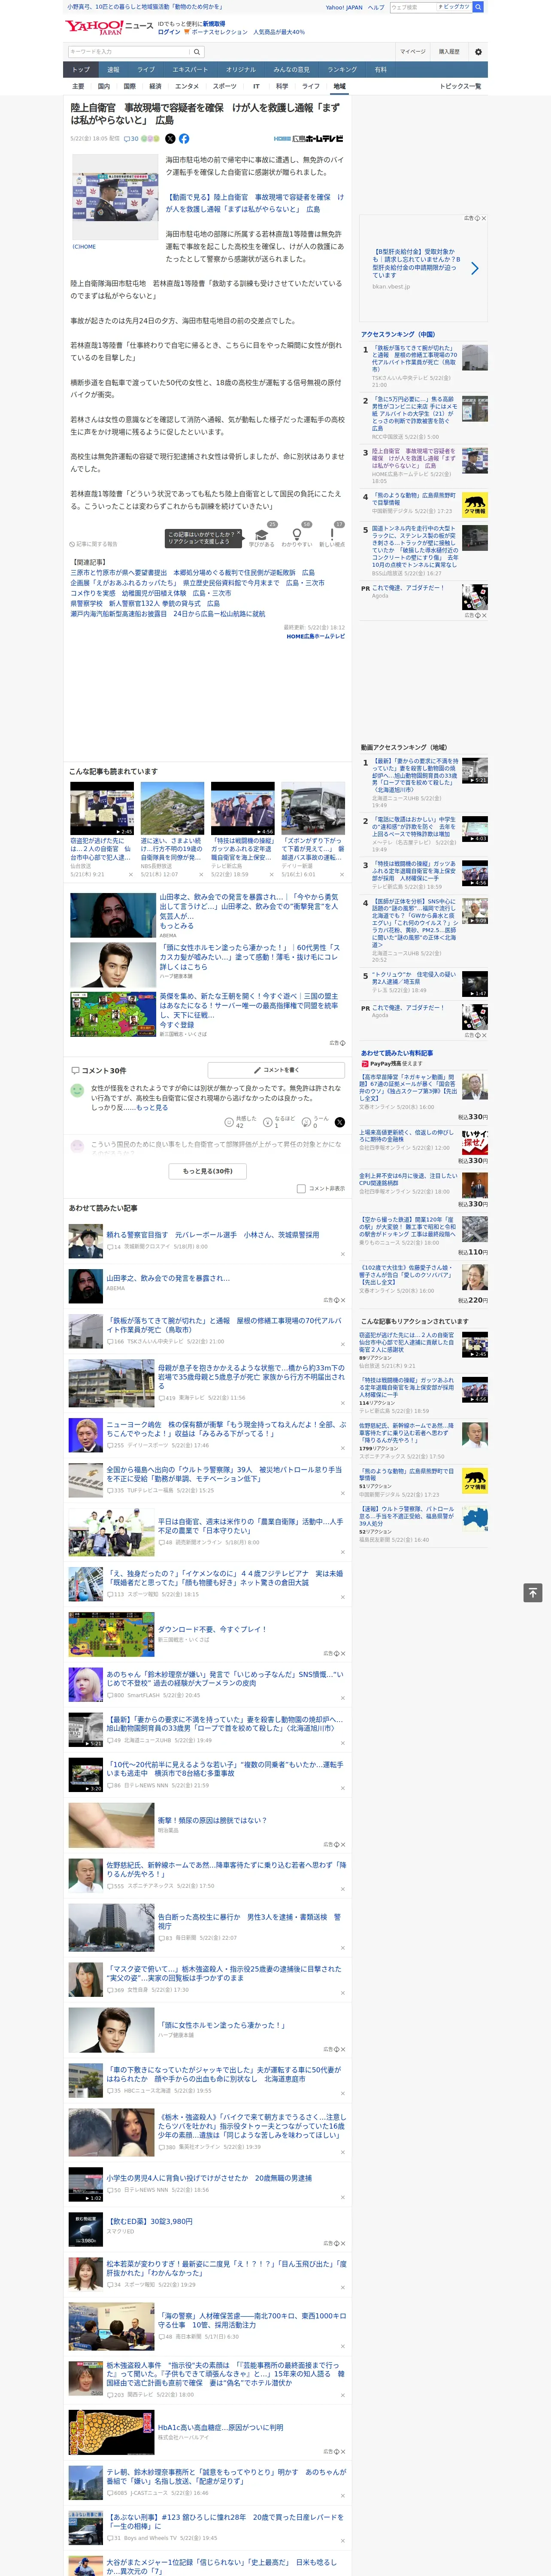This screenshot has height=2576, width=551.
Task: Open the 速報 tab
Action: tap(113, 69)
